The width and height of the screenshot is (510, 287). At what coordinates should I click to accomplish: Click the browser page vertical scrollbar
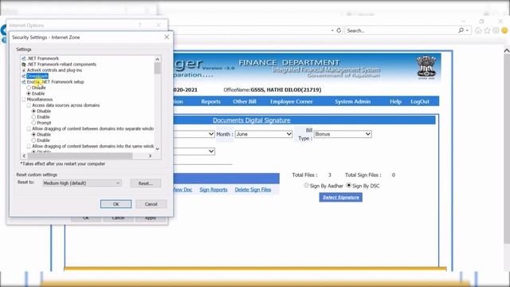coord(507,148)
